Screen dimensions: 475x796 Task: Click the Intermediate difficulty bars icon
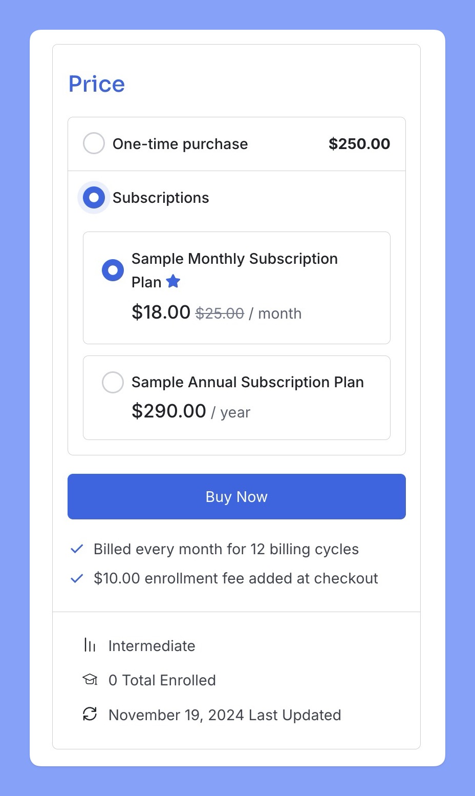[x=90, y=645]
